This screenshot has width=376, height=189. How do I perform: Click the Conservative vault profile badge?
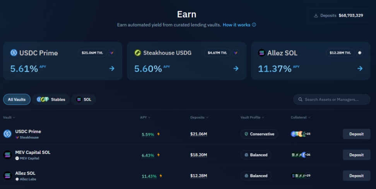click(259, 134)
